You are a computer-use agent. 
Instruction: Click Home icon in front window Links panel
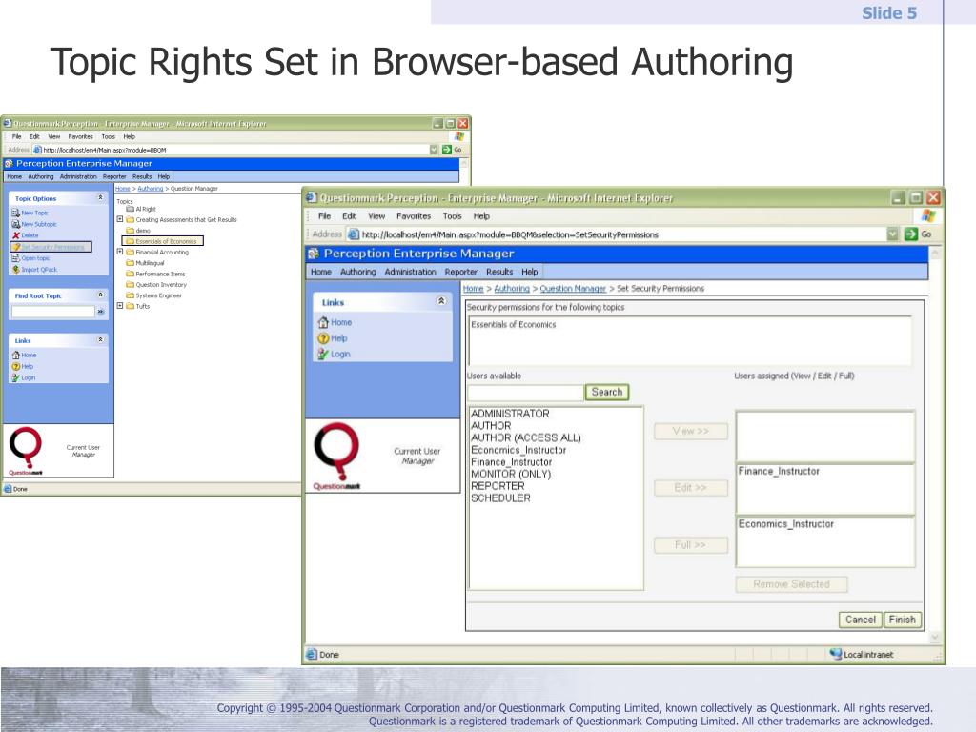323,322
